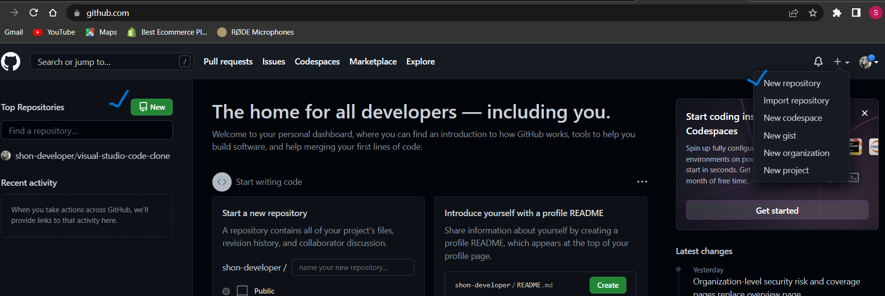Image resolution: width=885 pixels, height=296 pixels.
Task: Open Gmail bookmark
Action: click(14, 32)
